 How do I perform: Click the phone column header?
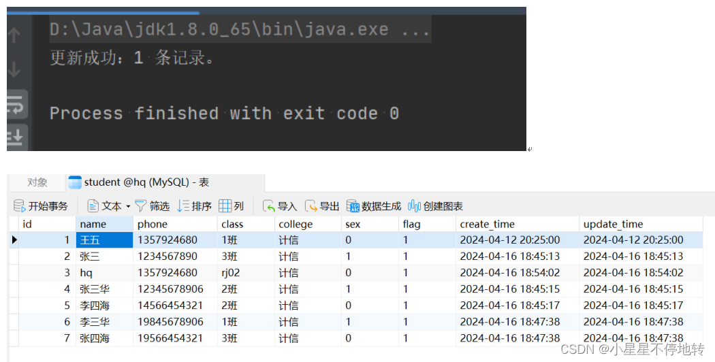[x=175, y=224]
